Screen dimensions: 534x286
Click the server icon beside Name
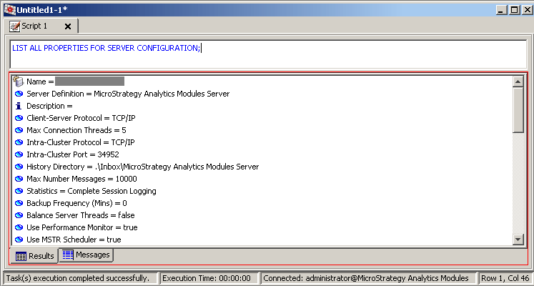pos(19,82)
